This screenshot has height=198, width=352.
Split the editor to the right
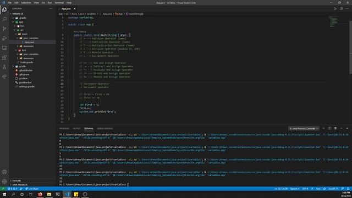coord(341,9)
